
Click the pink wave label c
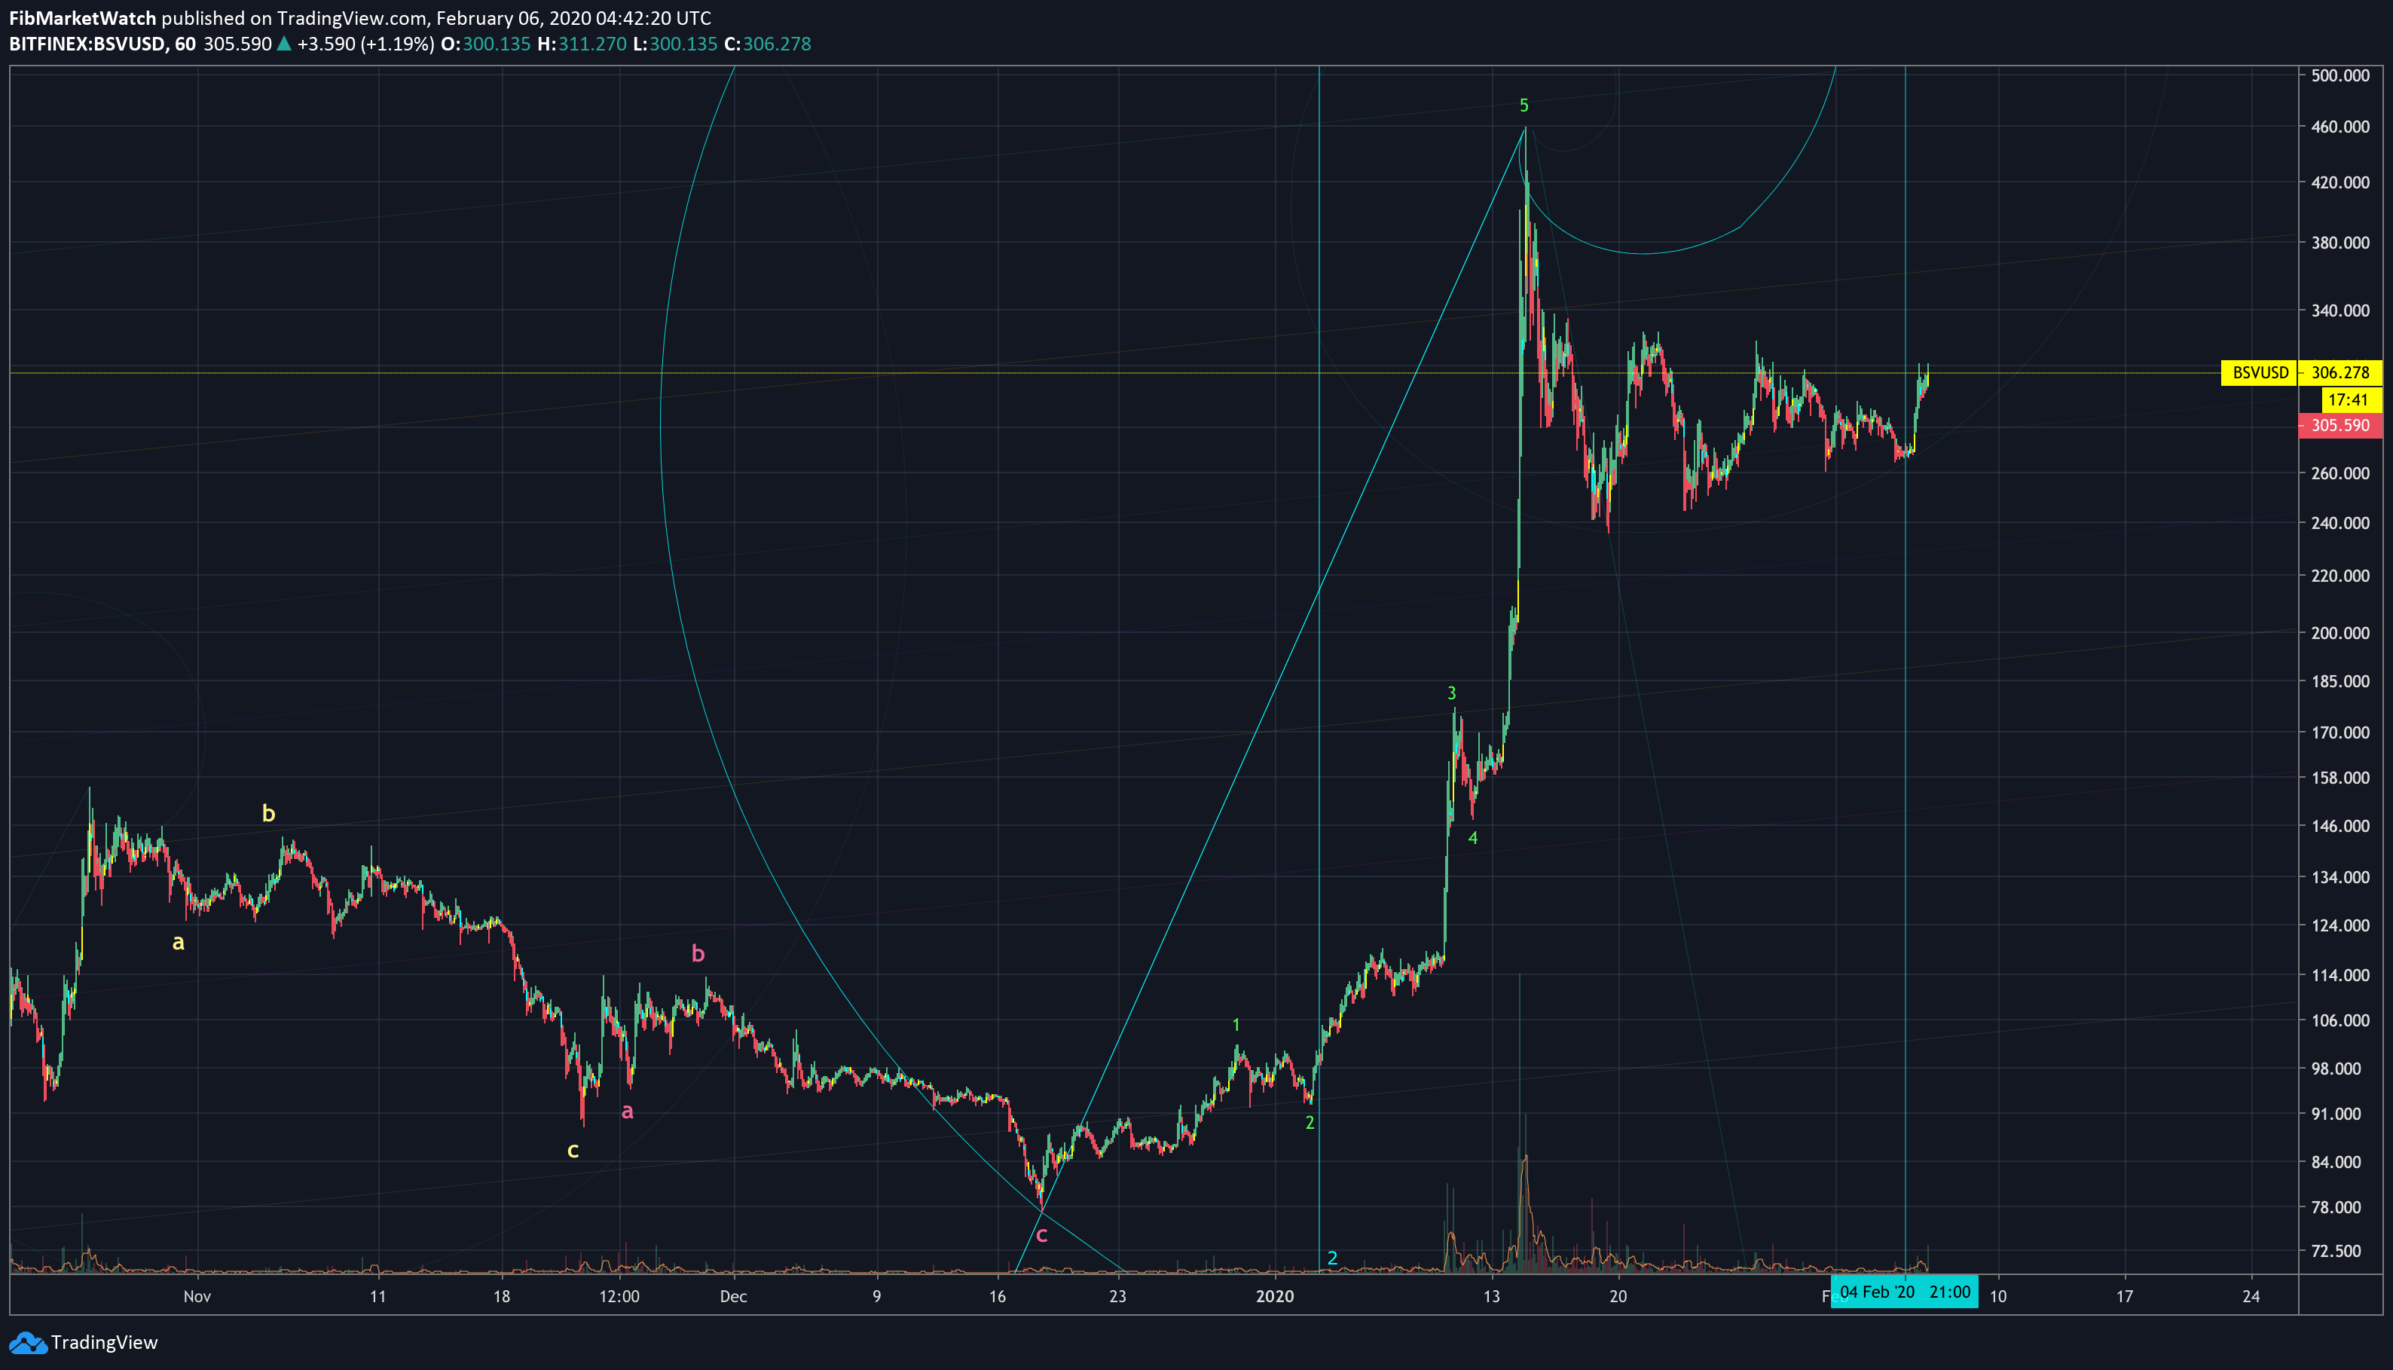pyautogui.click(x=1041, y=1235)
